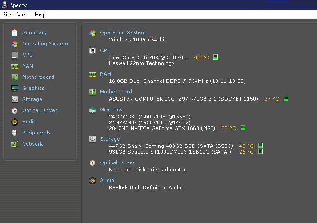This screenshot has width=317, height=223.
Task: Click the Seagate drive 26 °C temperature reading
Action: point(246,152)
